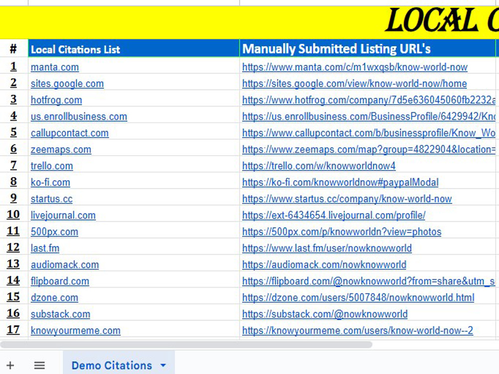Select row number 15 cell
Screen dimensions: 499x374
13,296
